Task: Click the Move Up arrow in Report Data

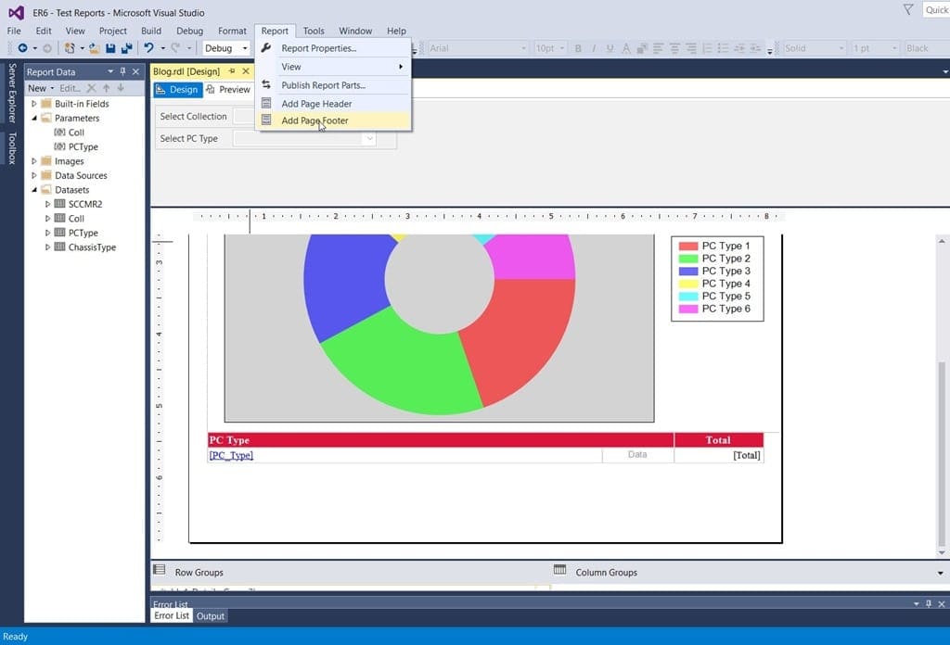Action: pos(106,88)
